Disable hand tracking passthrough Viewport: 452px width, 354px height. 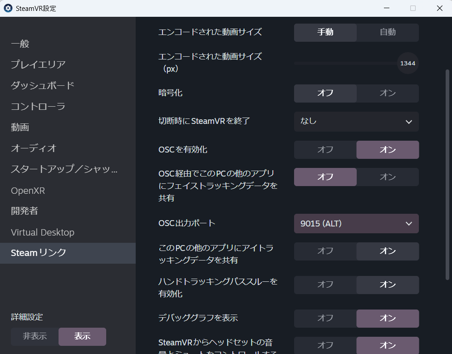tap(325, 285)
